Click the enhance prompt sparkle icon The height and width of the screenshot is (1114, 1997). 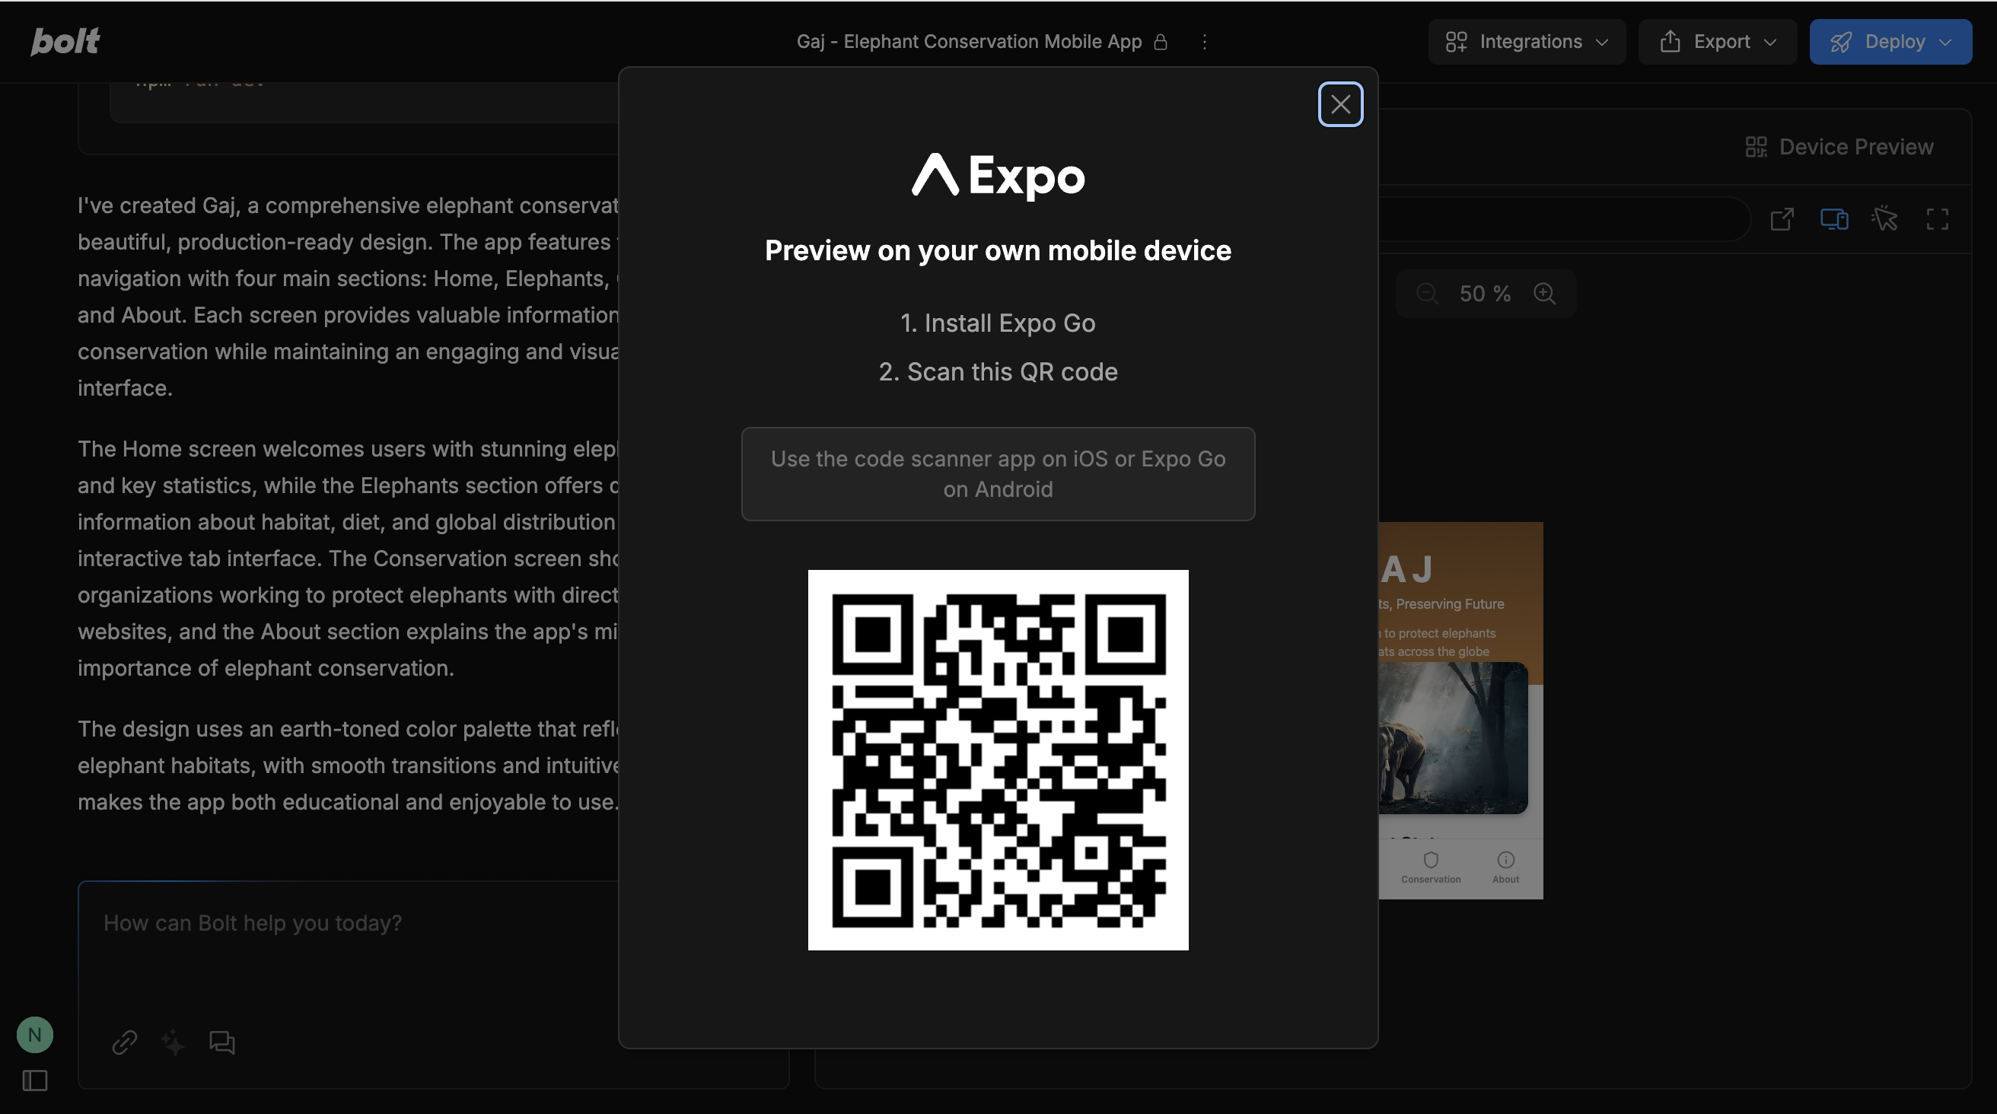[173, 1042]
